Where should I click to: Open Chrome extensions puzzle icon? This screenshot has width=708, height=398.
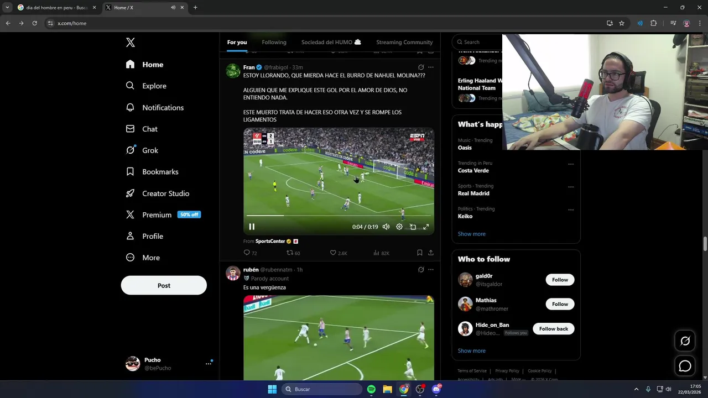pos(653,23)
